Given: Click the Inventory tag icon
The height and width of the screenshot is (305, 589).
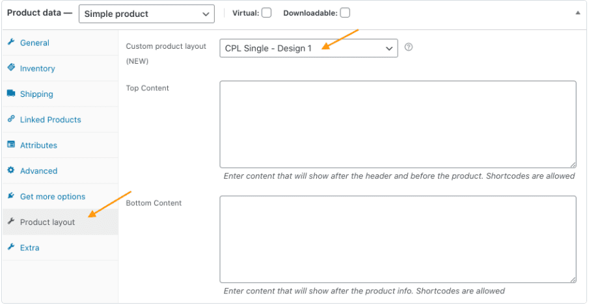Looking at the screenshot, I should click(x=11, y=68).
